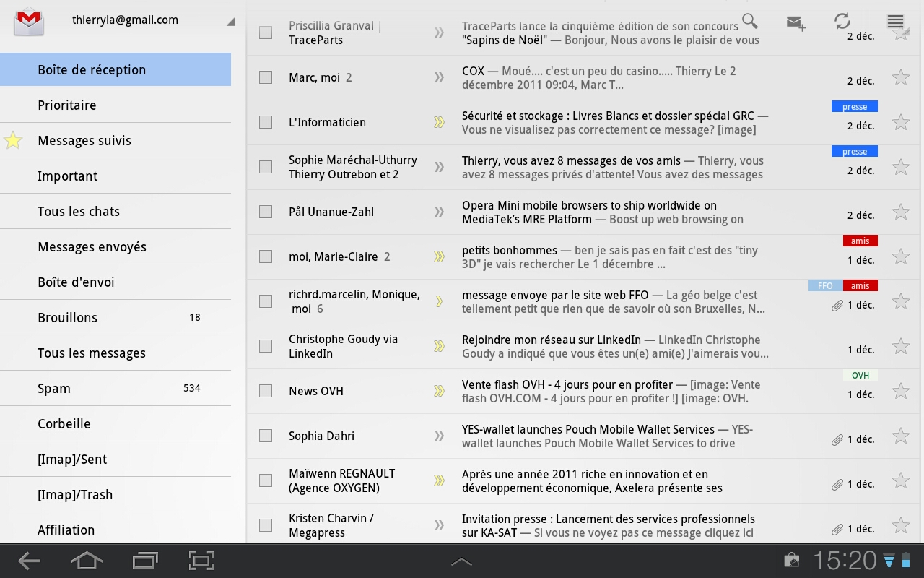Open the Affiliation label
This screenshot has width=924, height=578.
coord(115,529)
